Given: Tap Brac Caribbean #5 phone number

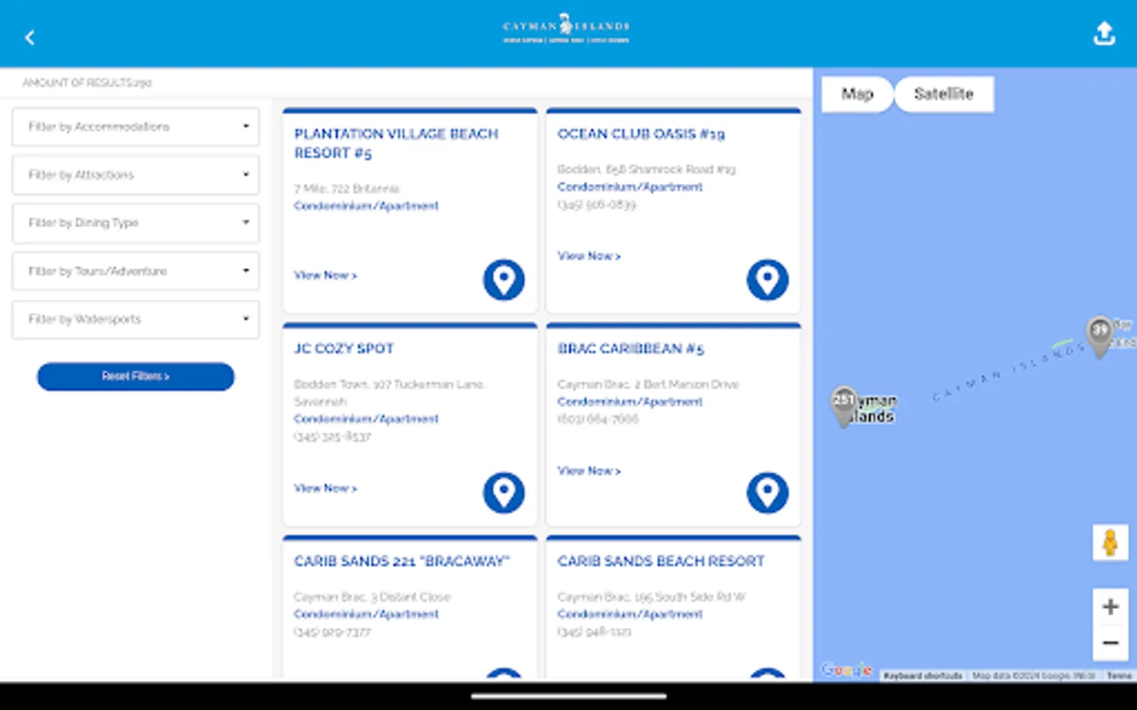Looking at the screenshot, I should tap(598, 420).
